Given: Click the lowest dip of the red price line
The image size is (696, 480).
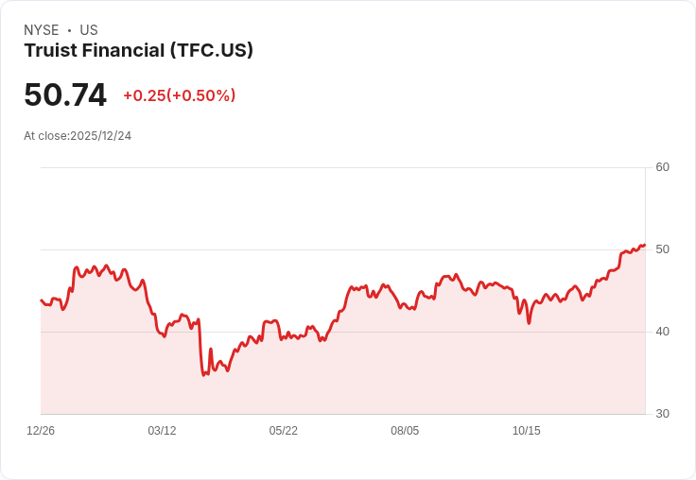Looking at the screenshot, I should tap(203, 375).
